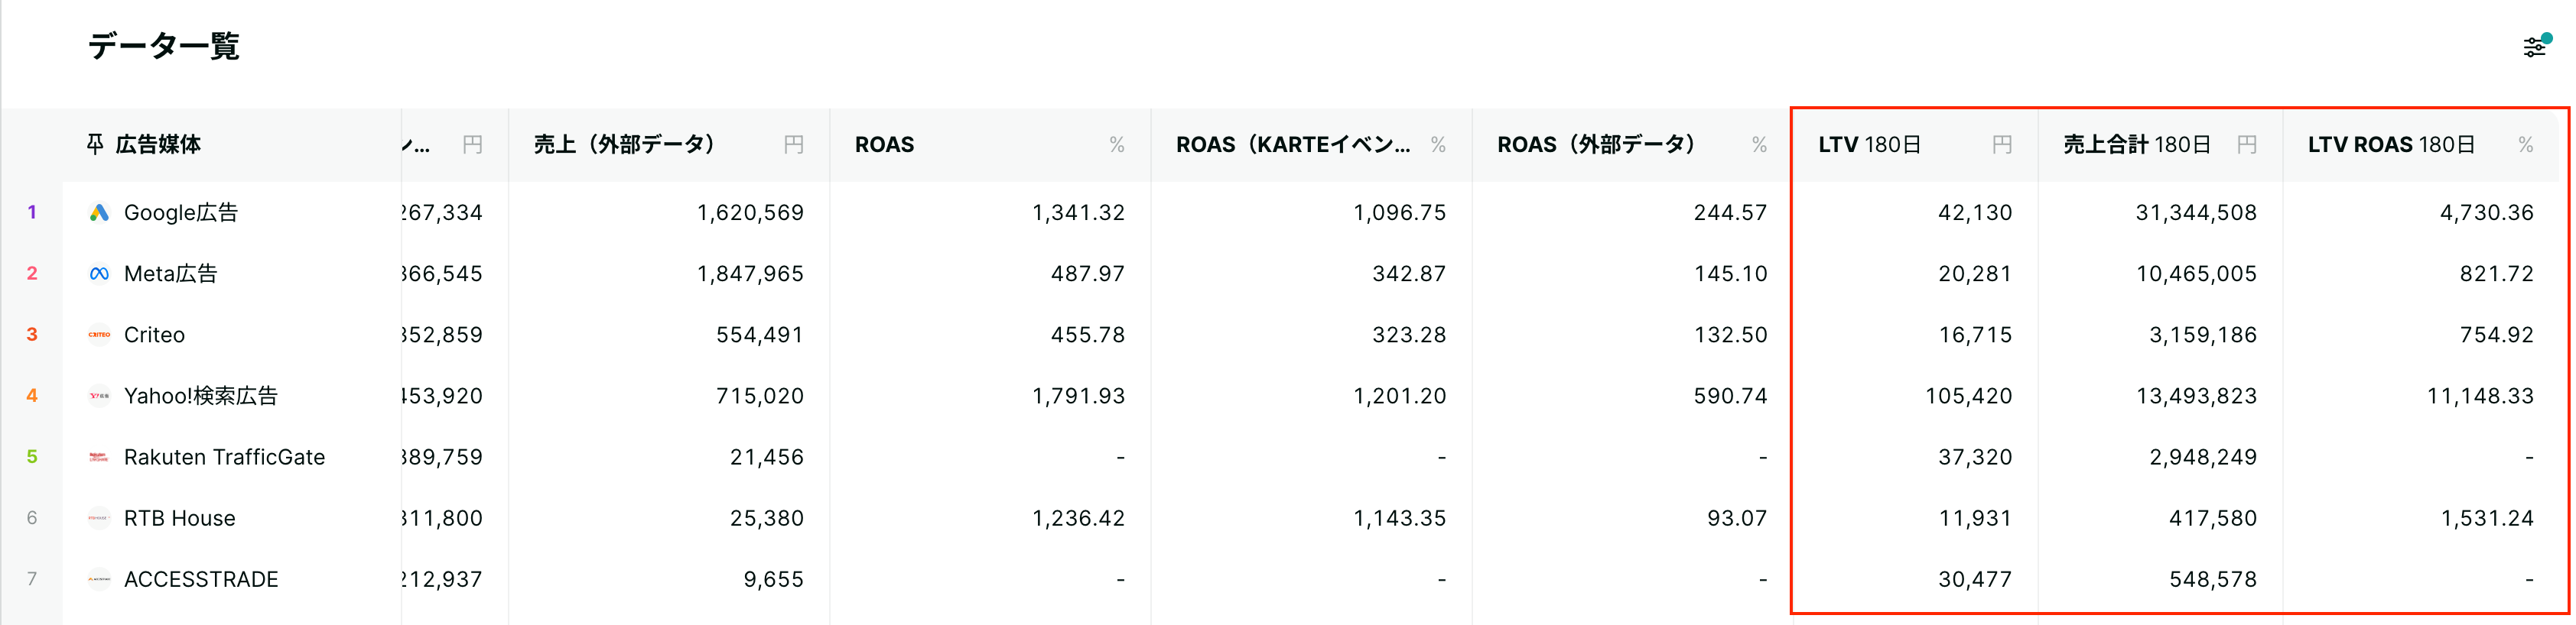Click the truncated ROAS（KARTEイベン... header
Screen dimensions: 2576x625
pyautogui.click(x=1293, y=144)
